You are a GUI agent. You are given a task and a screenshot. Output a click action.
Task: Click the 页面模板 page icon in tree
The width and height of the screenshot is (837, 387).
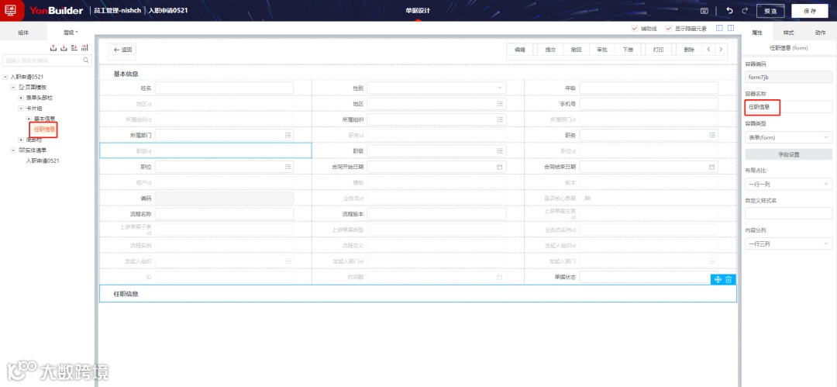22,87
